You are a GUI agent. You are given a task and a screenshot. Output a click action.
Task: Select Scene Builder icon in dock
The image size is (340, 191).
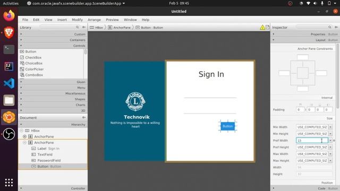pos(9,117)
